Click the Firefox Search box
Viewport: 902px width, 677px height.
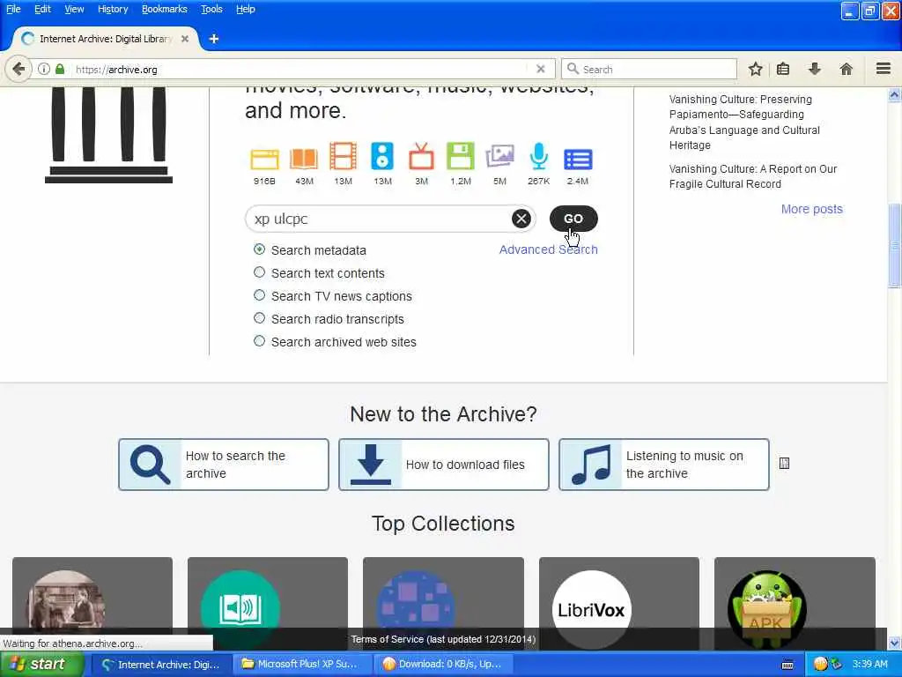(649, 69)
